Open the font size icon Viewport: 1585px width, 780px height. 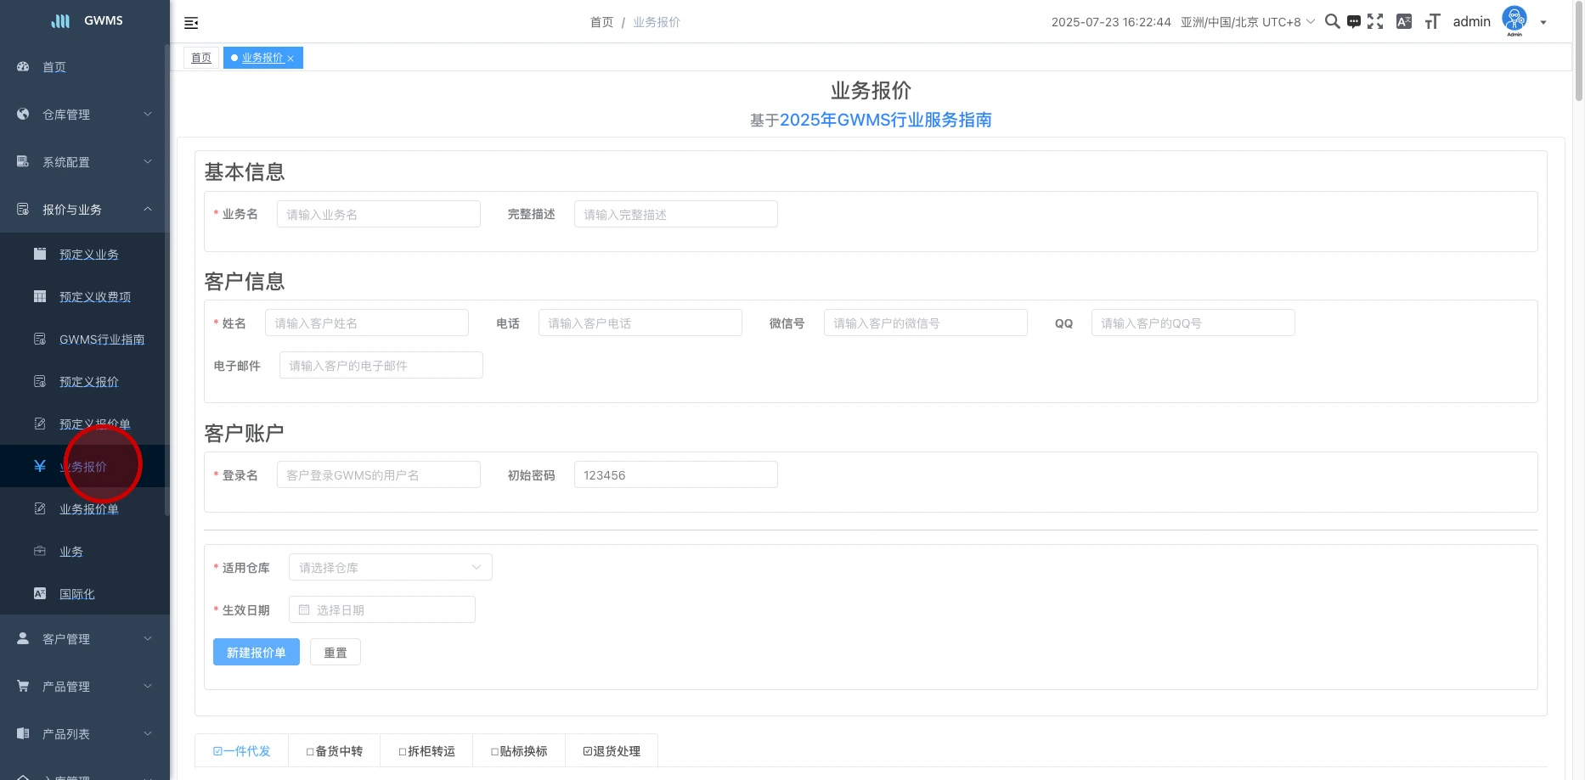1432,22
